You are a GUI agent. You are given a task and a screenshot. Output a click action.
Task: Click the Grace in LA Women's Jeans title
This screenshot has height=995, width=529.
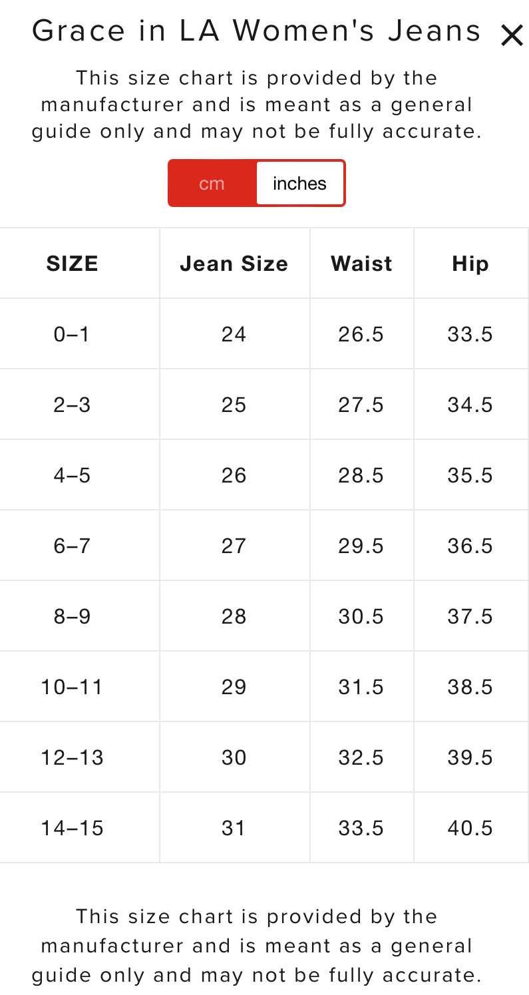[x=256, y=31]
